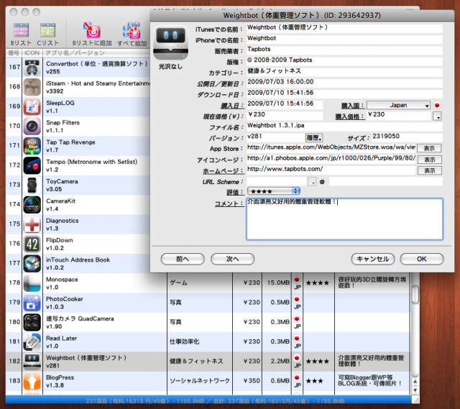
Task: Click 表示 next to アイコンページ URL
Action: click(430, 160)
